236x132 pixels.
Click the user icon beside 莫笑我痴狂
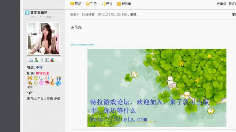[27, 13]
